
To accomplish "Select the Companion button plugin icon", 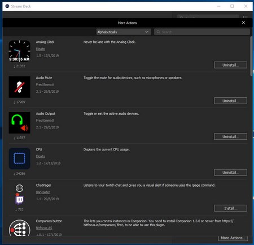I will point(19,228).
